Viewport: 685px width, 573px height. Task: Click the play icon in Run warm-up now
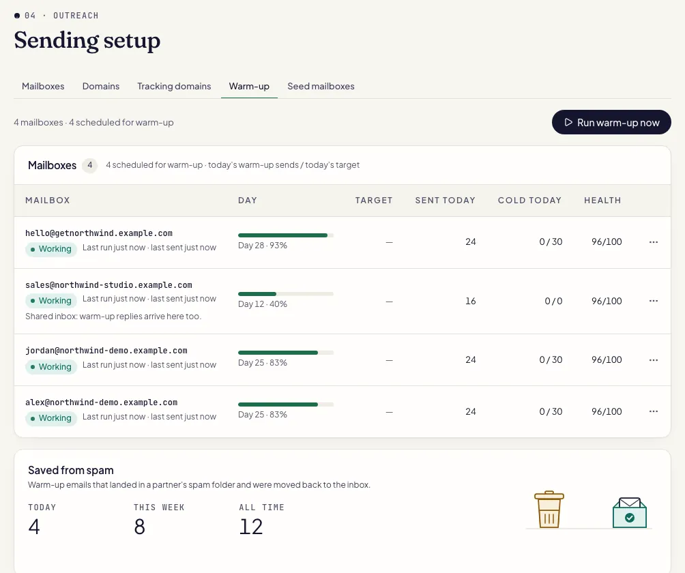[x=568, y=122]
